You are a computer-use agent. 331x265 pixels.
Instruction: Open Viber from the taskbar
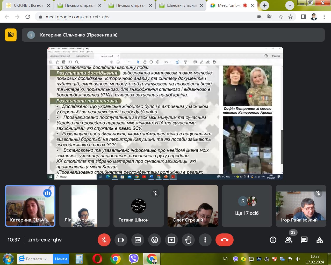coord(133,259)
